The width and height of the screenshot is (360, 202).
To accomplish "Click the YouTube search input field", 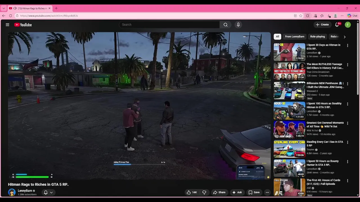I will pyautogui.click(x=169, y=25).
